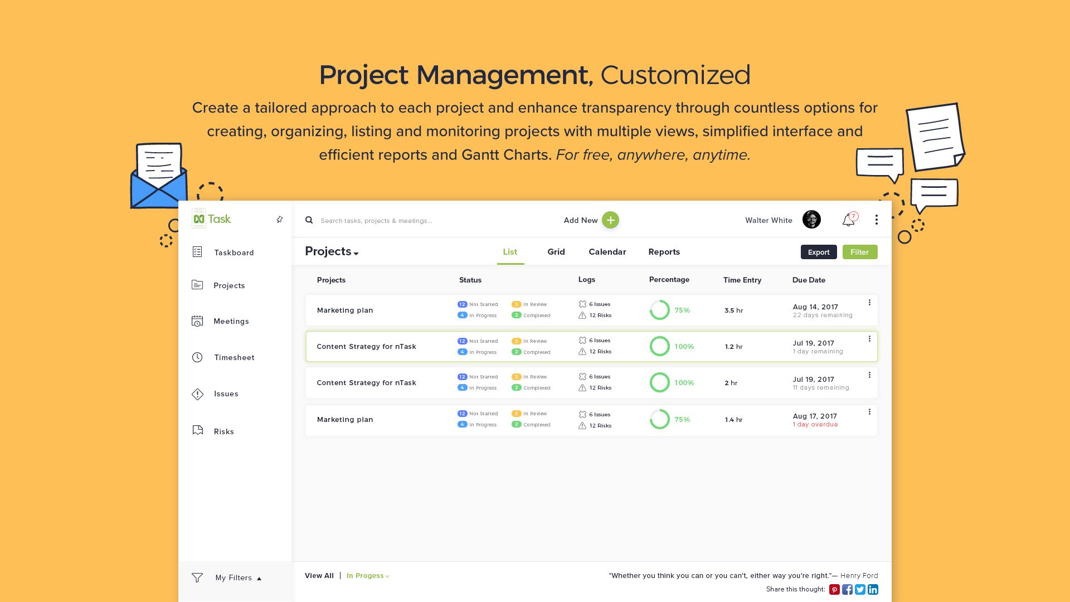Share the quote via LinkedIn icon
This screenshot has width=1070, height=602.
(873, 589)
